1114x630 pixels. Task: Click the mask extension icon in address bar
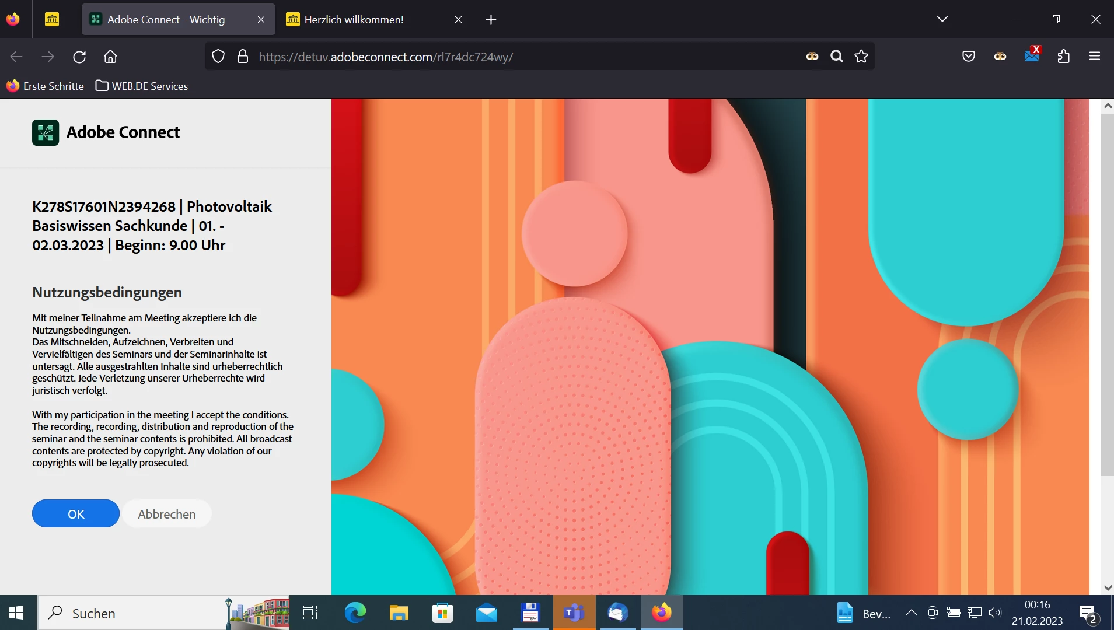coord(812,56)
